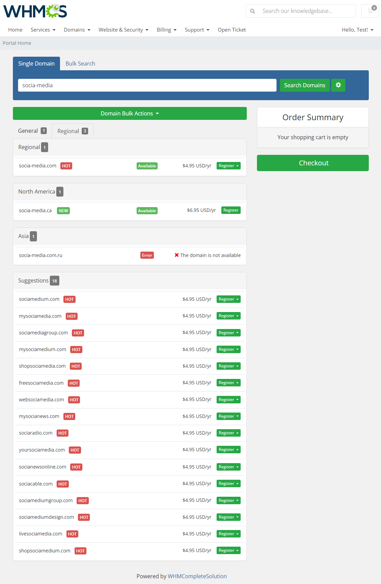Register sociamediumgroup.com suggestion
Image resolution: width=381 pixels, height=584 pixels.
(228, 500)
